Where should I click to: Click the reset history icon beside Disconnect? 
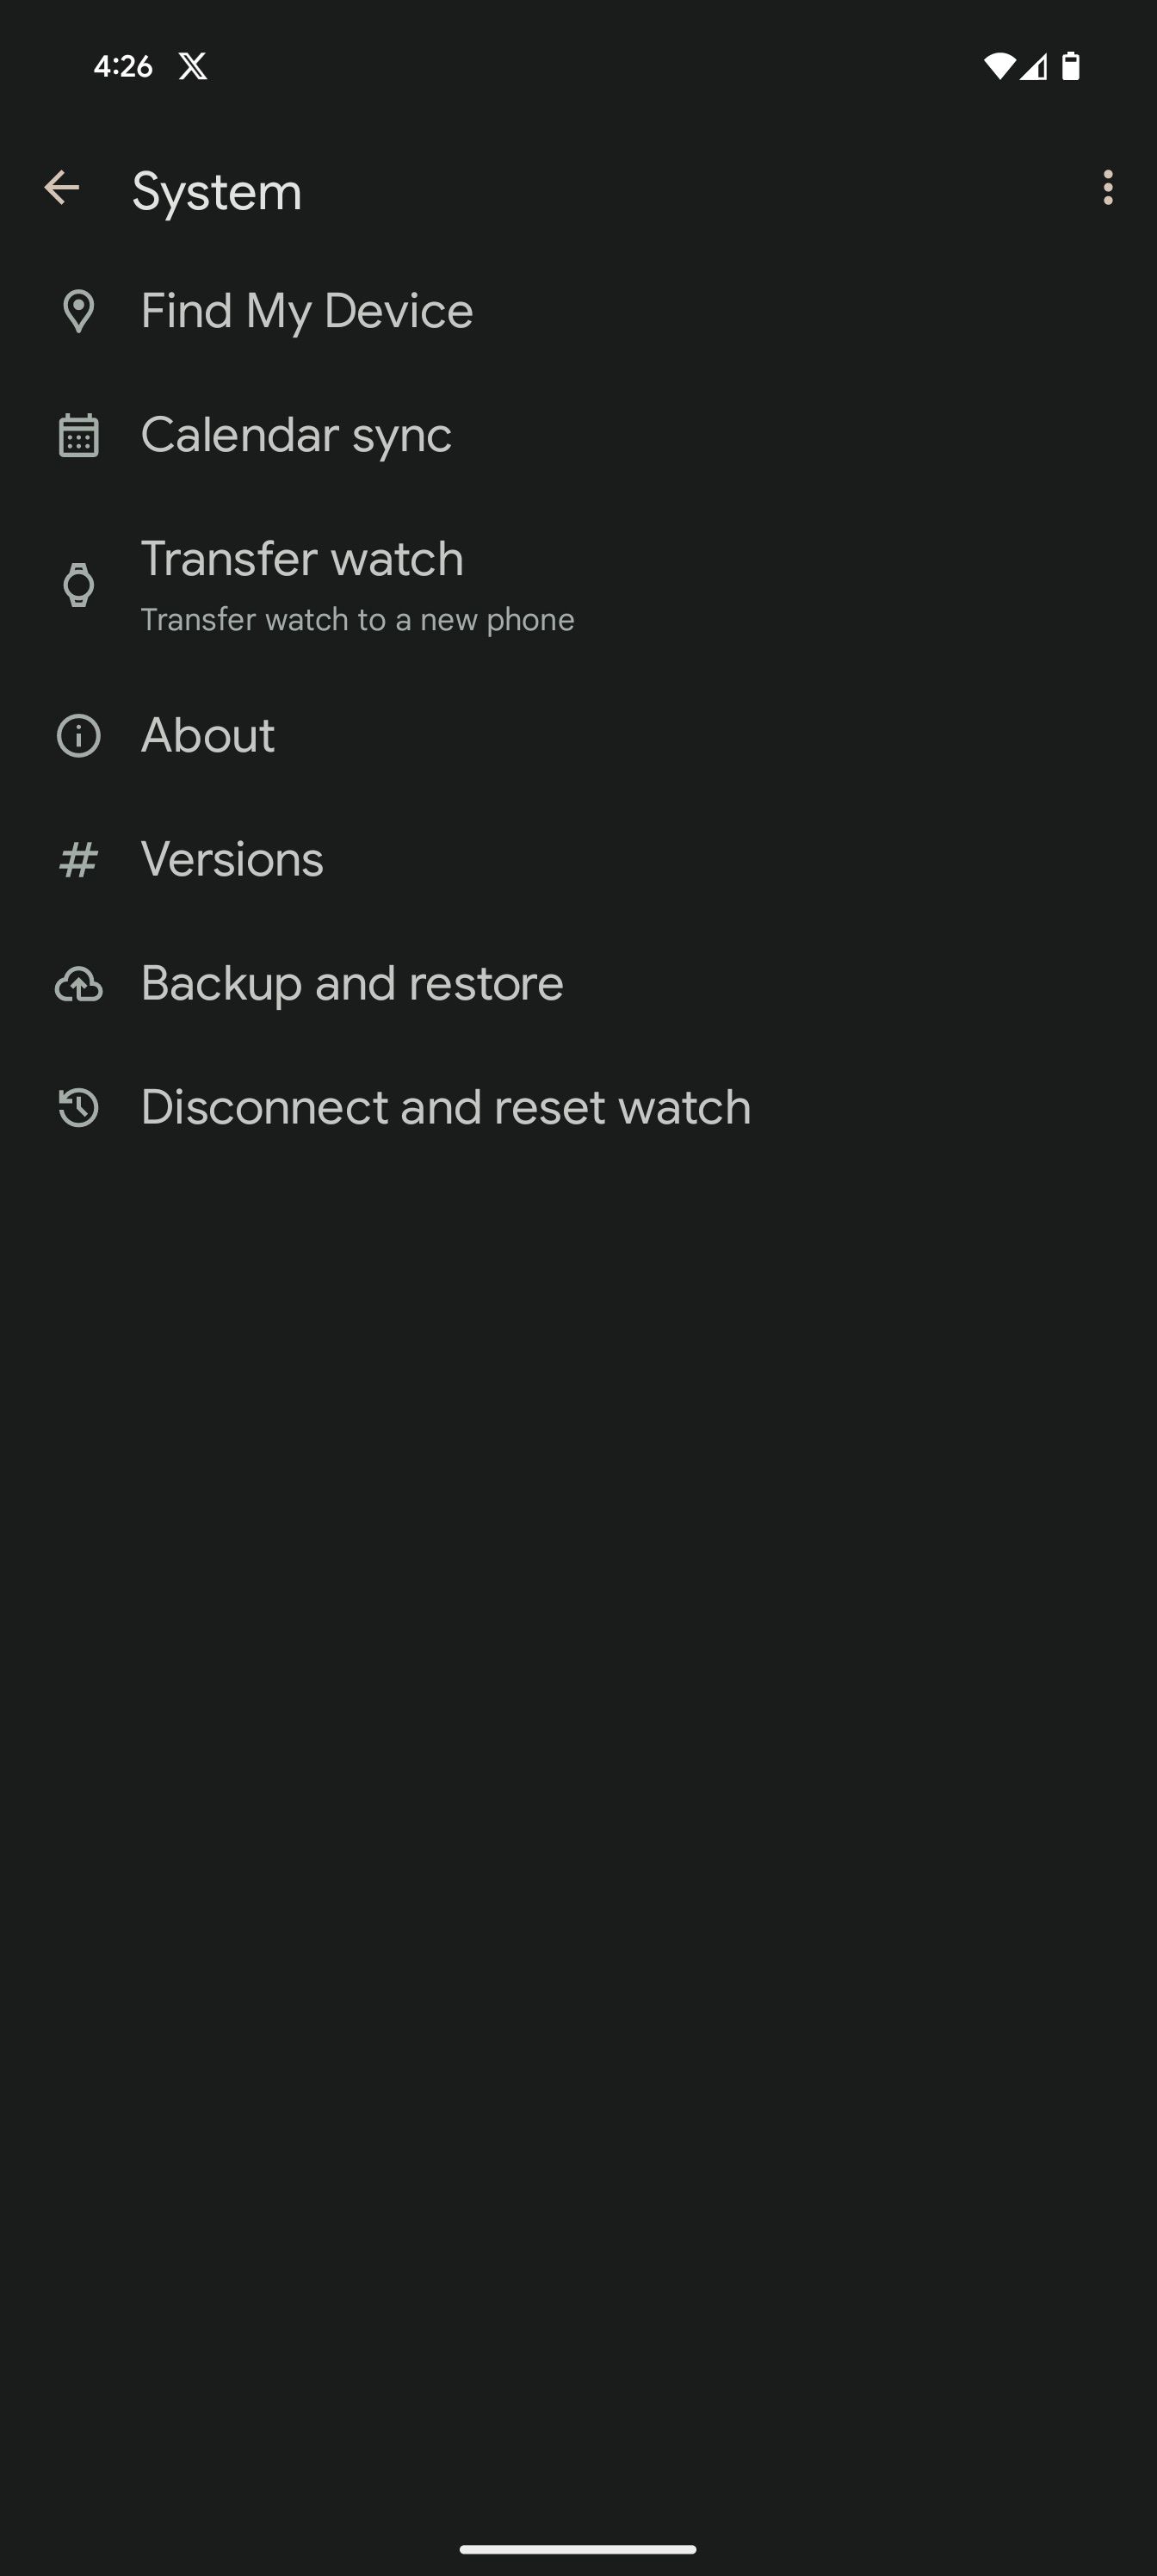tap(79, 1107)
